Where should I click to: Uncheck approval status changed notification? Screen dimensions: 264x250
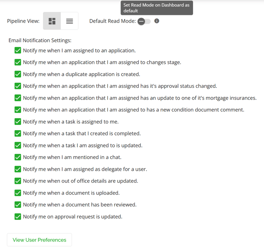pos(18,86)
